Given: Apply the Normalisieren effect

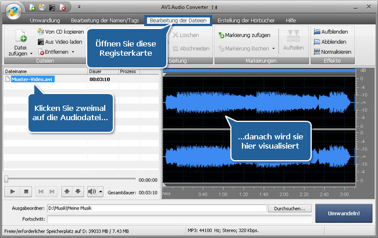Looking at the screenshot, I should [333, 52].
